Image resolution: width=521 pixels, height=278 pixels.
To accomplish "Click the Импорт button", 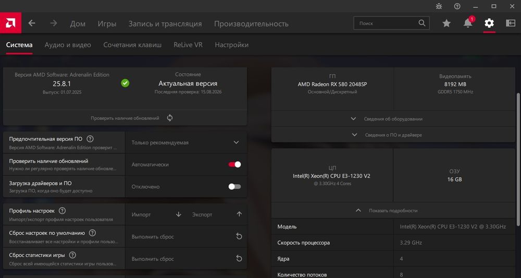I will click(141, 215).
